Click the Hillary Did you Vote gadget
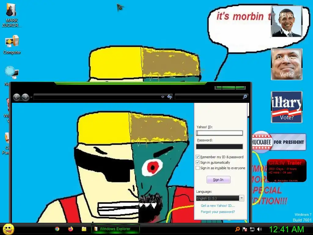Image resolution: width=313 pixels, height=235 pixels. (287, 107)
